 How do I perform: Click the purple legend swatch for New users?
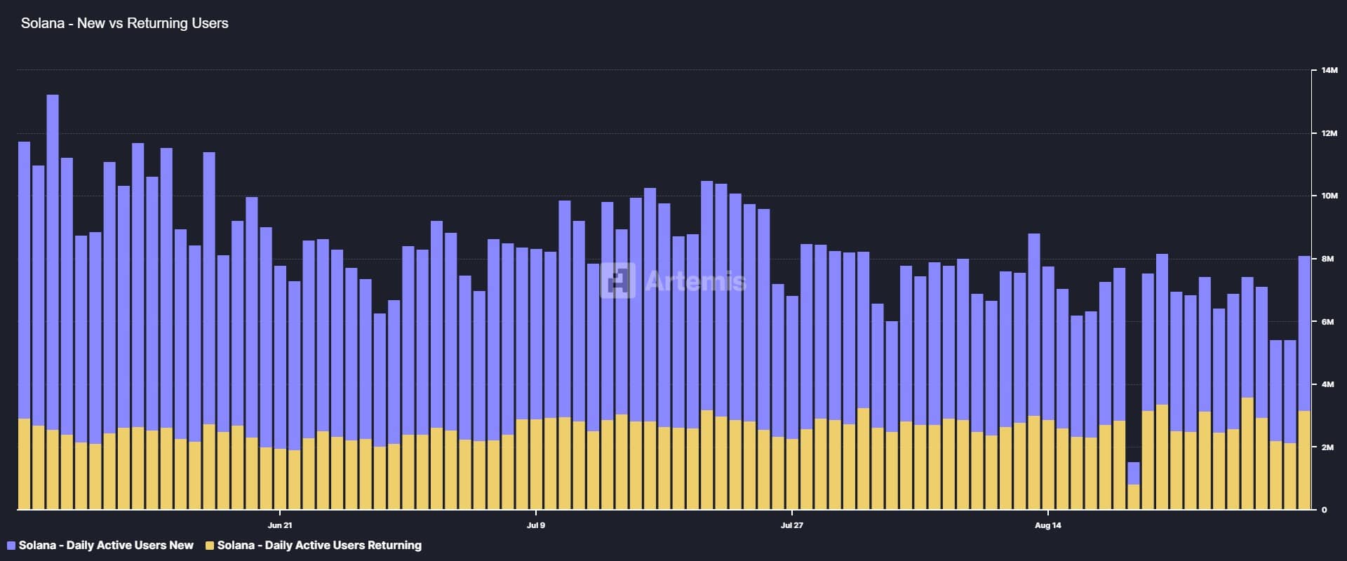click(x=11, y=546)
